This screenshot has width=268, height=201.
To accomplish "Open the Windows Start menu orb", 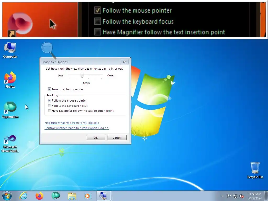I will (x=7, y=196).
